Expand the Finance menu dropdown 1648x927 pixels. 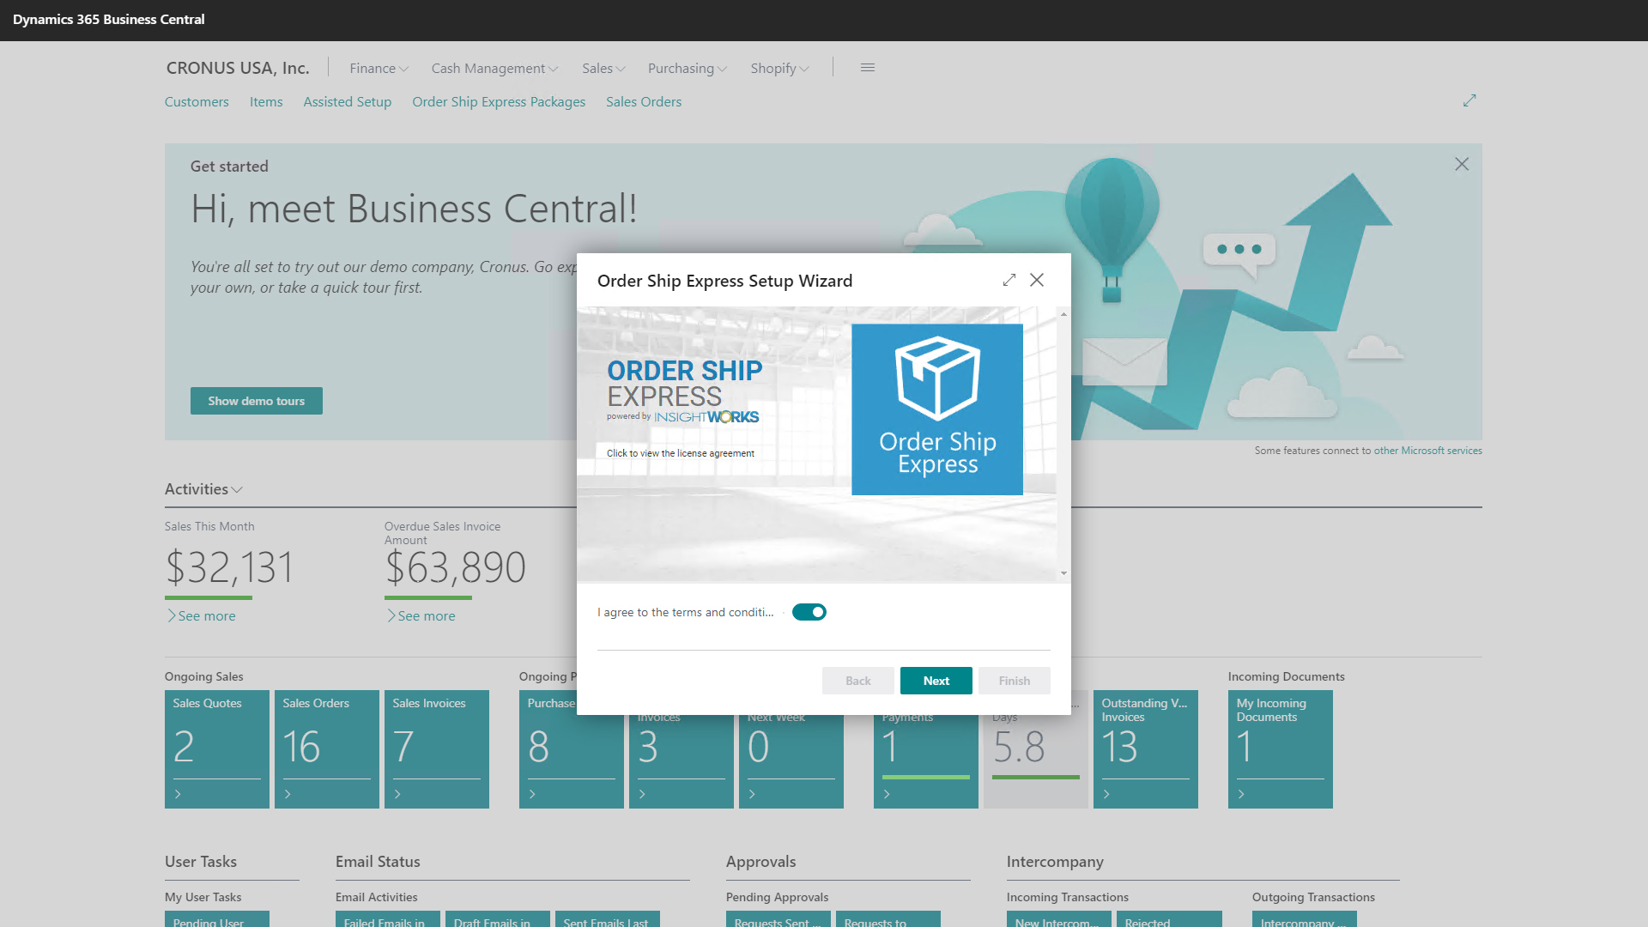(x=379, y=69)
